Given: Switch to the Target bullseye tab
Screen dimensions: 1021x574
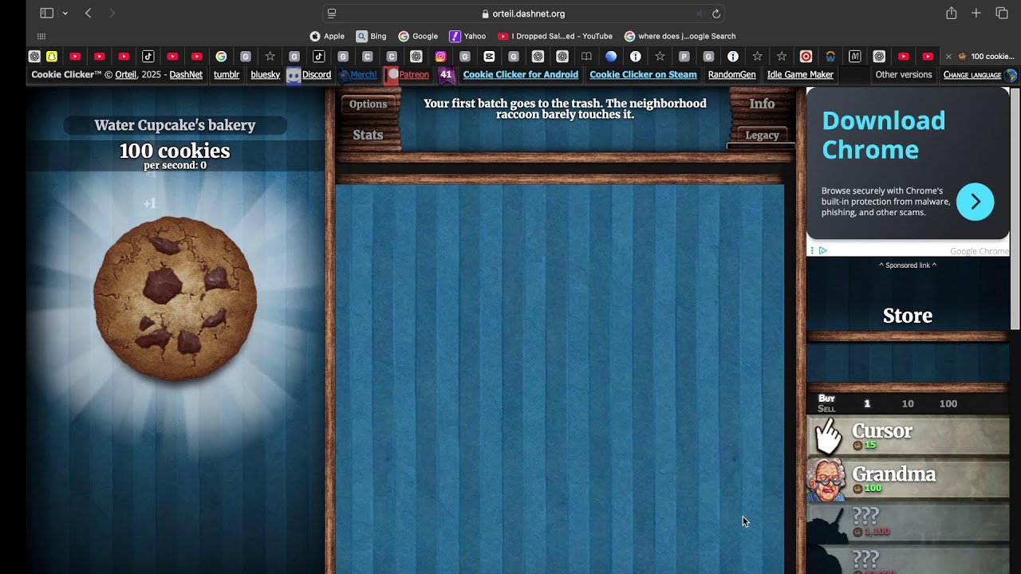Looking at the screenshot, I should pos(806,57).
